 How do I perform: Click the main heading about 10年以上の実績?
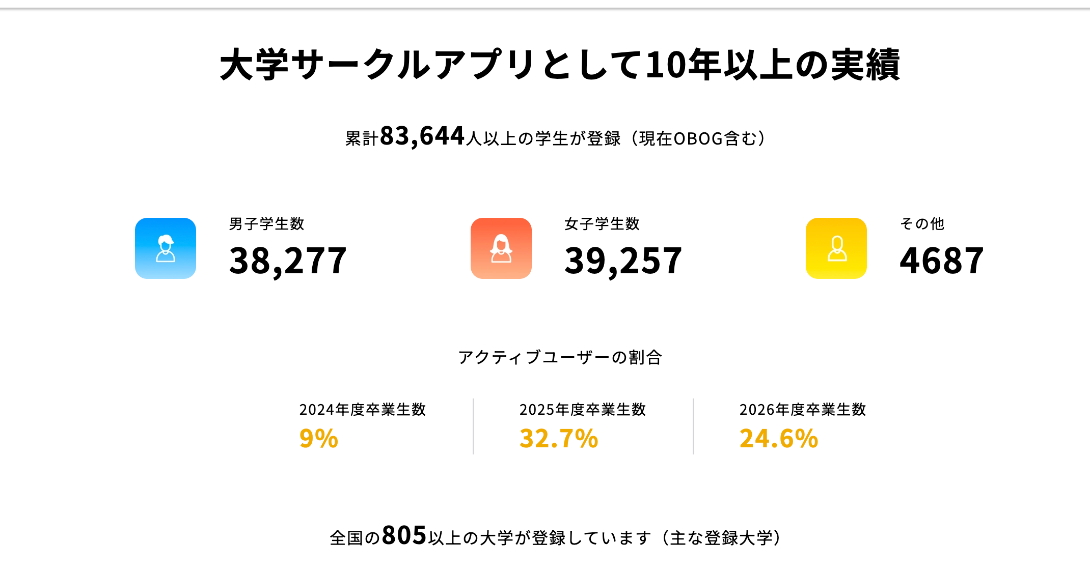559,65
